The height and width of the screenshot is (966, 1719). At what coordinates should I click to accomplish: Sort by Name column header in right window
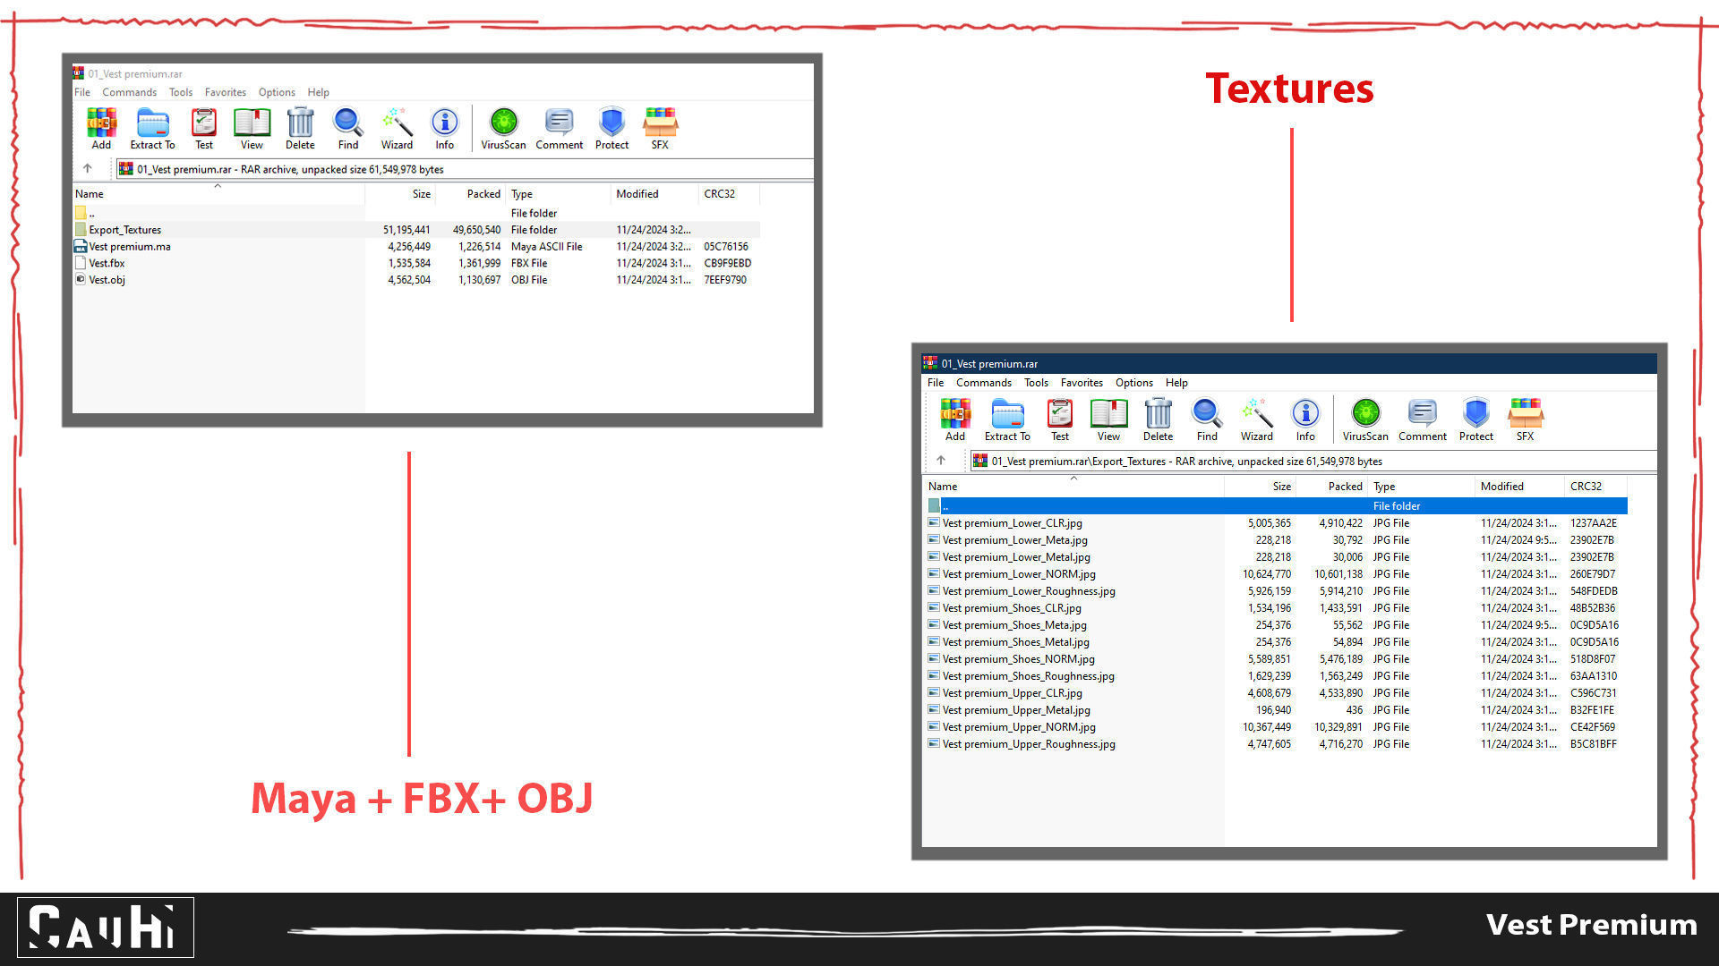(943, 487)
